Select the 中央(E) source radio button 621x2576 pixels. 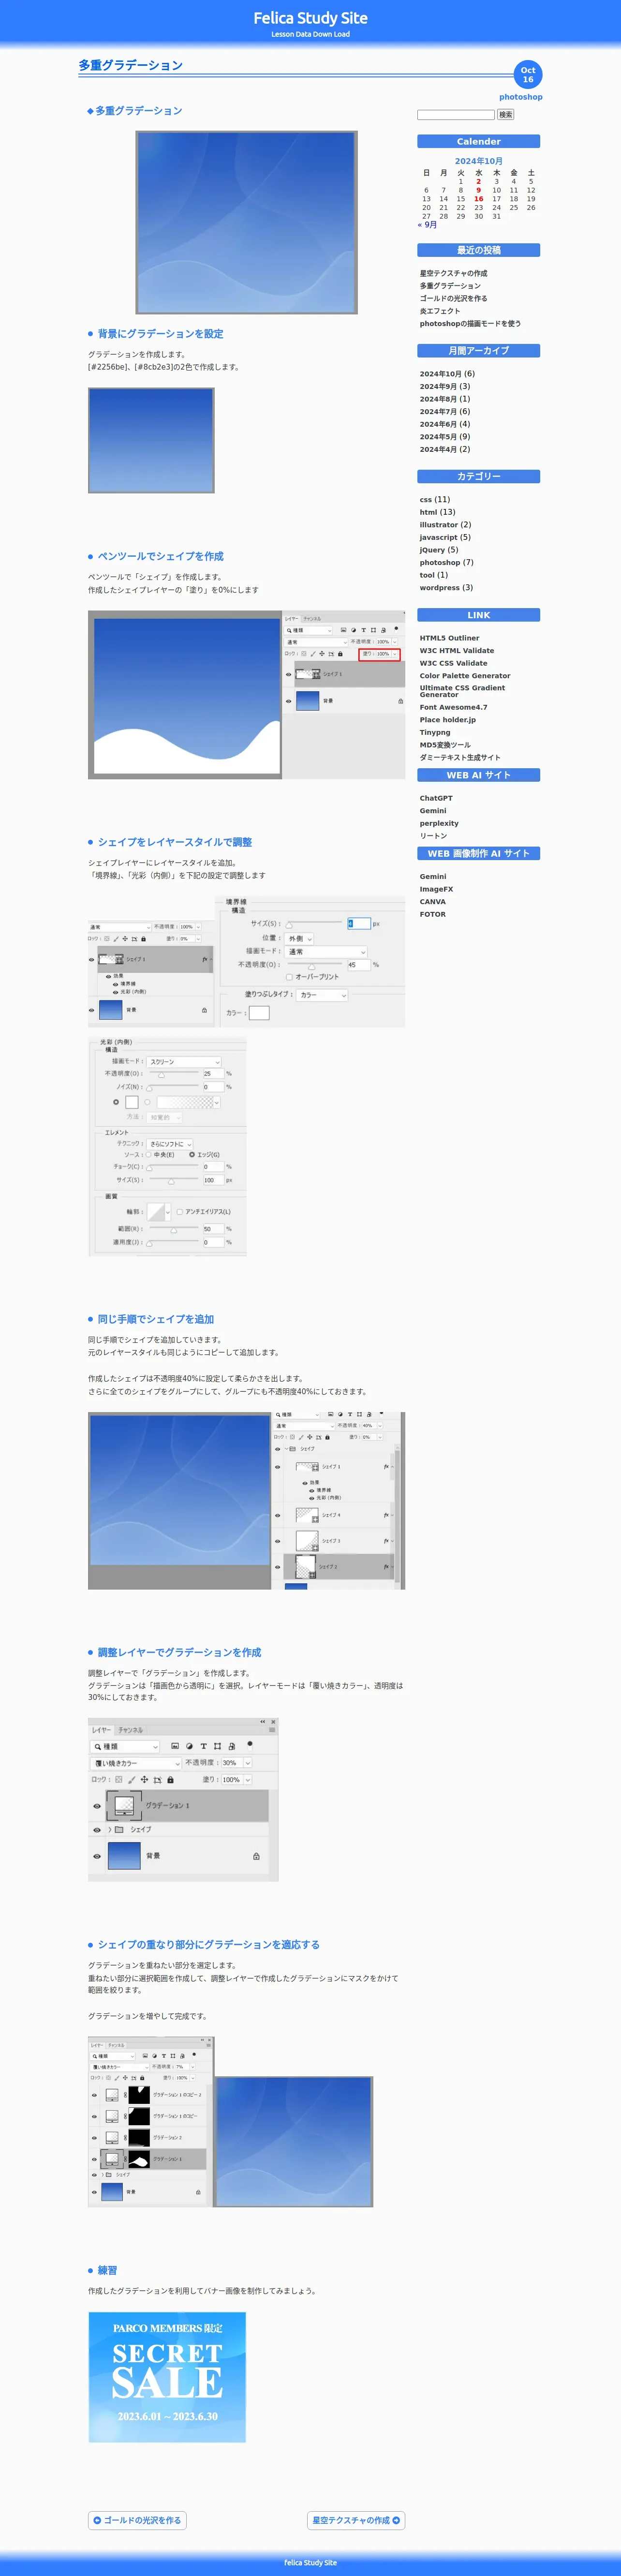(148, 1154)
